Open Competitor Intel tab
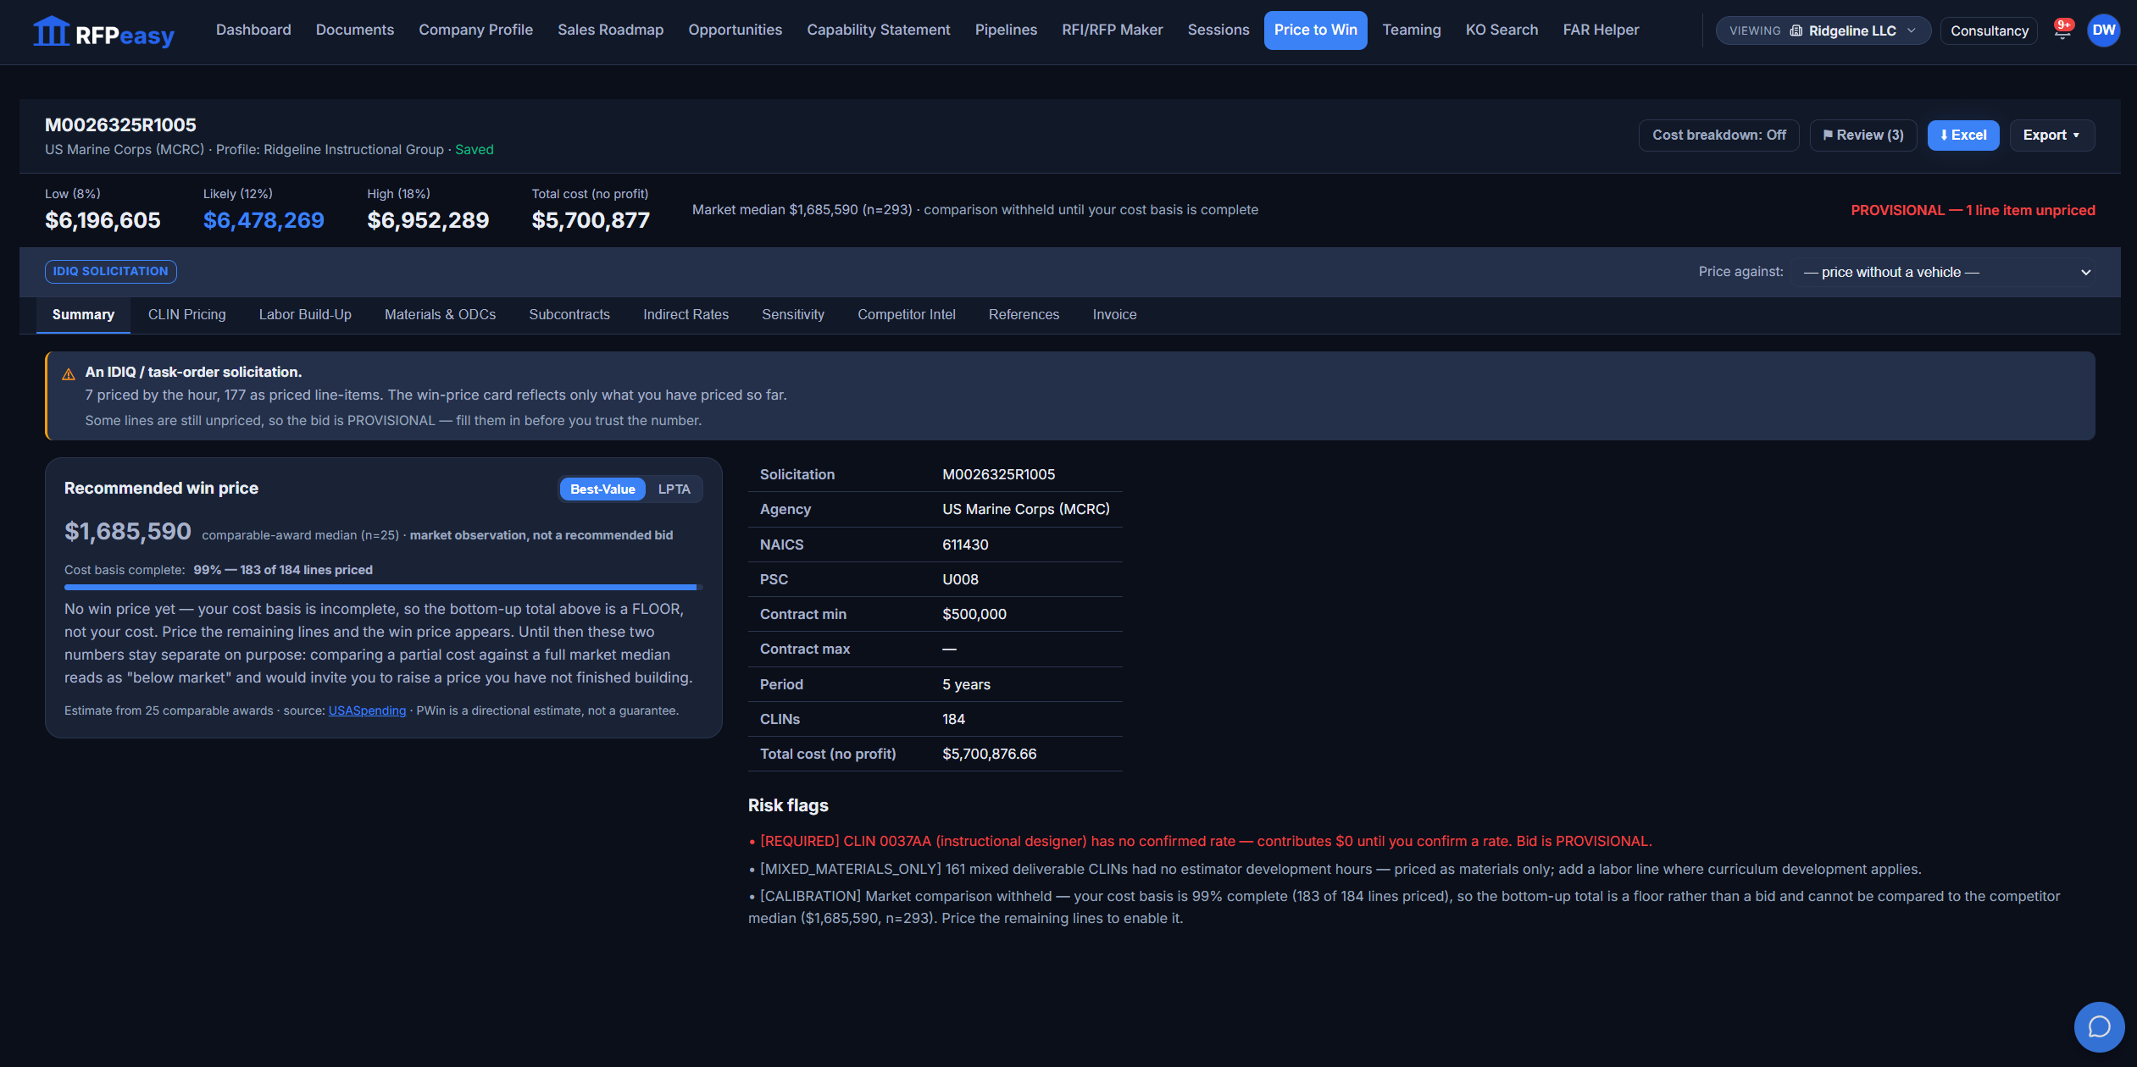The width and height of the screenshot is (2137, 1067). [906, 315]
